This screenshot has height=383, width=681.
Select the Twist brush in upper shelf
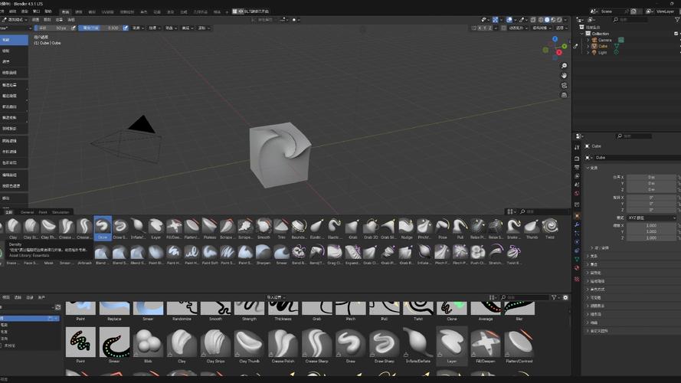pos(550,228)
